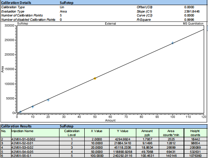Click the External label above the plot

pyautogui.click(x=110, y=24)
